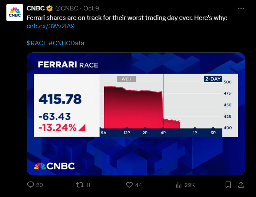Open the CNBC display name profile
256x197 pixels.
click(x=35, y=8)
